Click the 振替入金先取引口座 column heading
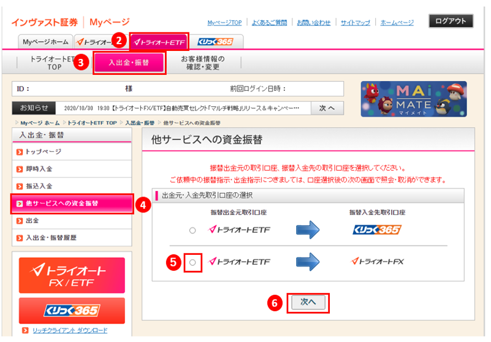 tap(378, 212)
